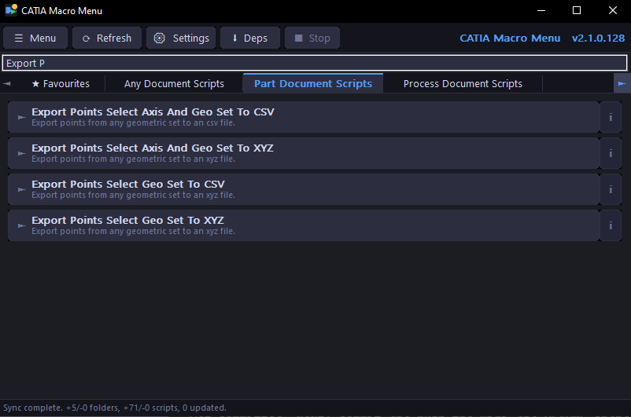
Task: Open info for Axis And Geo Set To CSV script
Action: tap(611, 117)
